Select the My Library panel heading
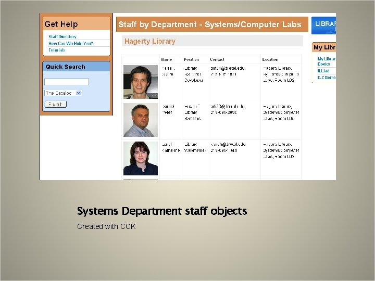Screen dimensions: 375x281 pyautogui.click(x=324, y=47)
